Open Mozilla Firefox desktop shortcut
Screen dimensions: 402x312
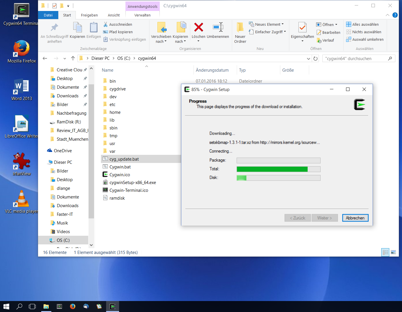[22, 52]
